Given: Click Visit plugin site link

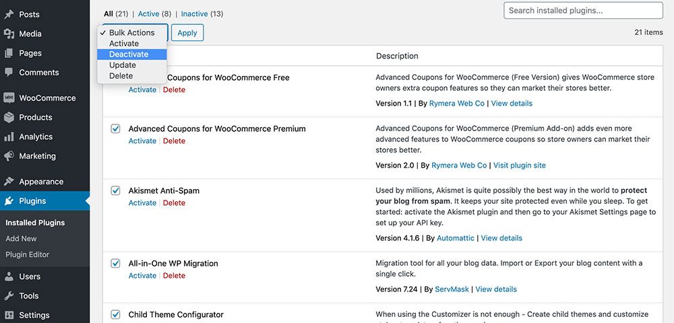Looking at the screenshot, I should [520, 165].
